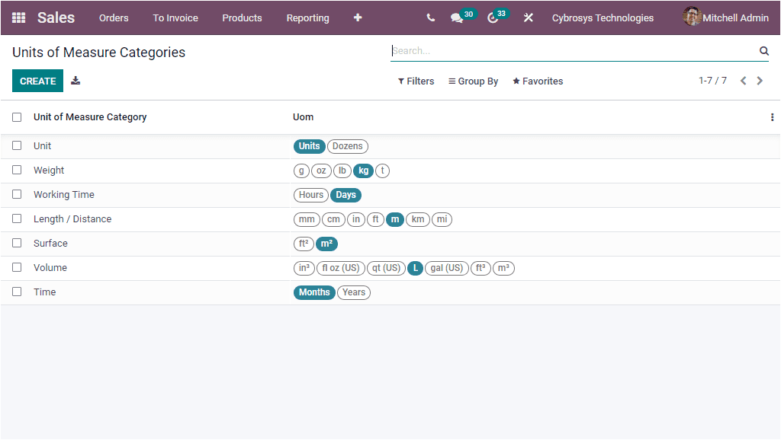Open the apps grid menu
Screen dimensions: 781x440
(x=18, y=18)
